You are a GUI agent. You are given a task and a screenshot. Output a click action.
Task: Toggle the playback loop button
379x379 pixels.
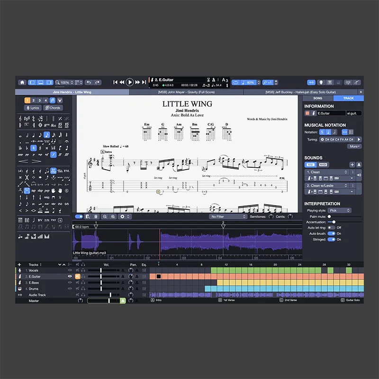coord(236,82)
